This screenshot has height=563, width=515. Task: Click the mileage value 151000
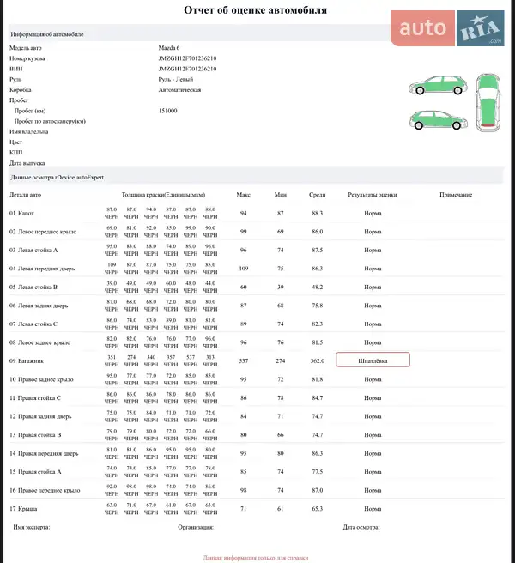[168, 111]
